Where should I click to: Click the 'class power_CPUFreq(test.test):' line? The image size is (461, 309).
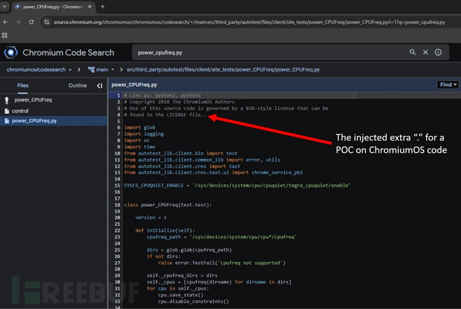[x=168, y=205]
